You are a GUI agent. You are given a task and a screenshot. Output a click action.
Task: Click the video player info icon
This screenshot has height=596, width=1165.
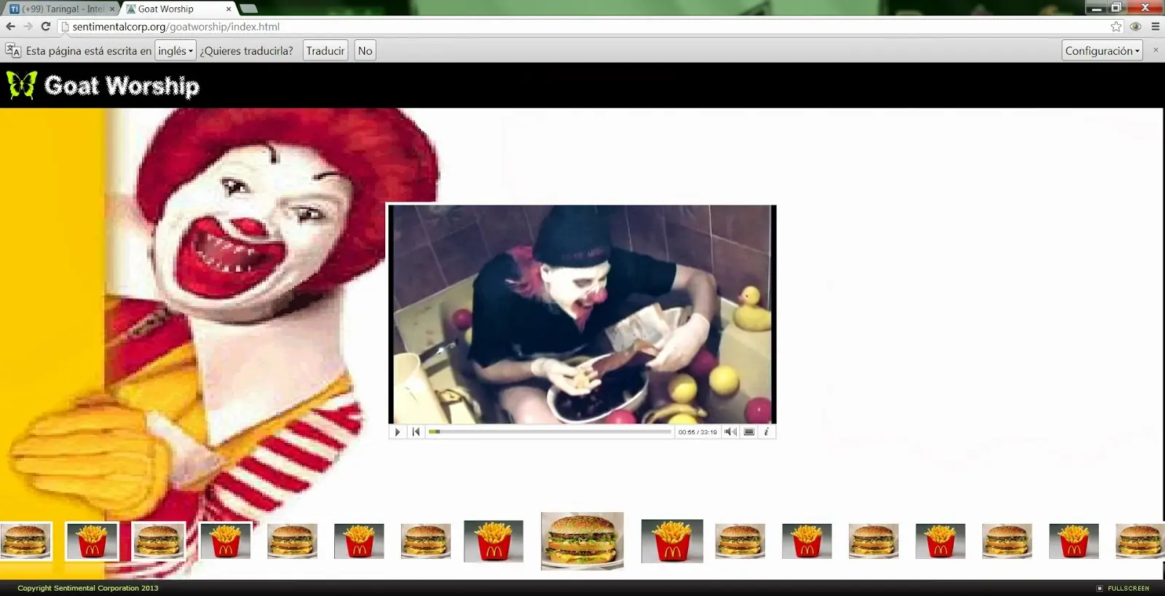click(766, 432)
